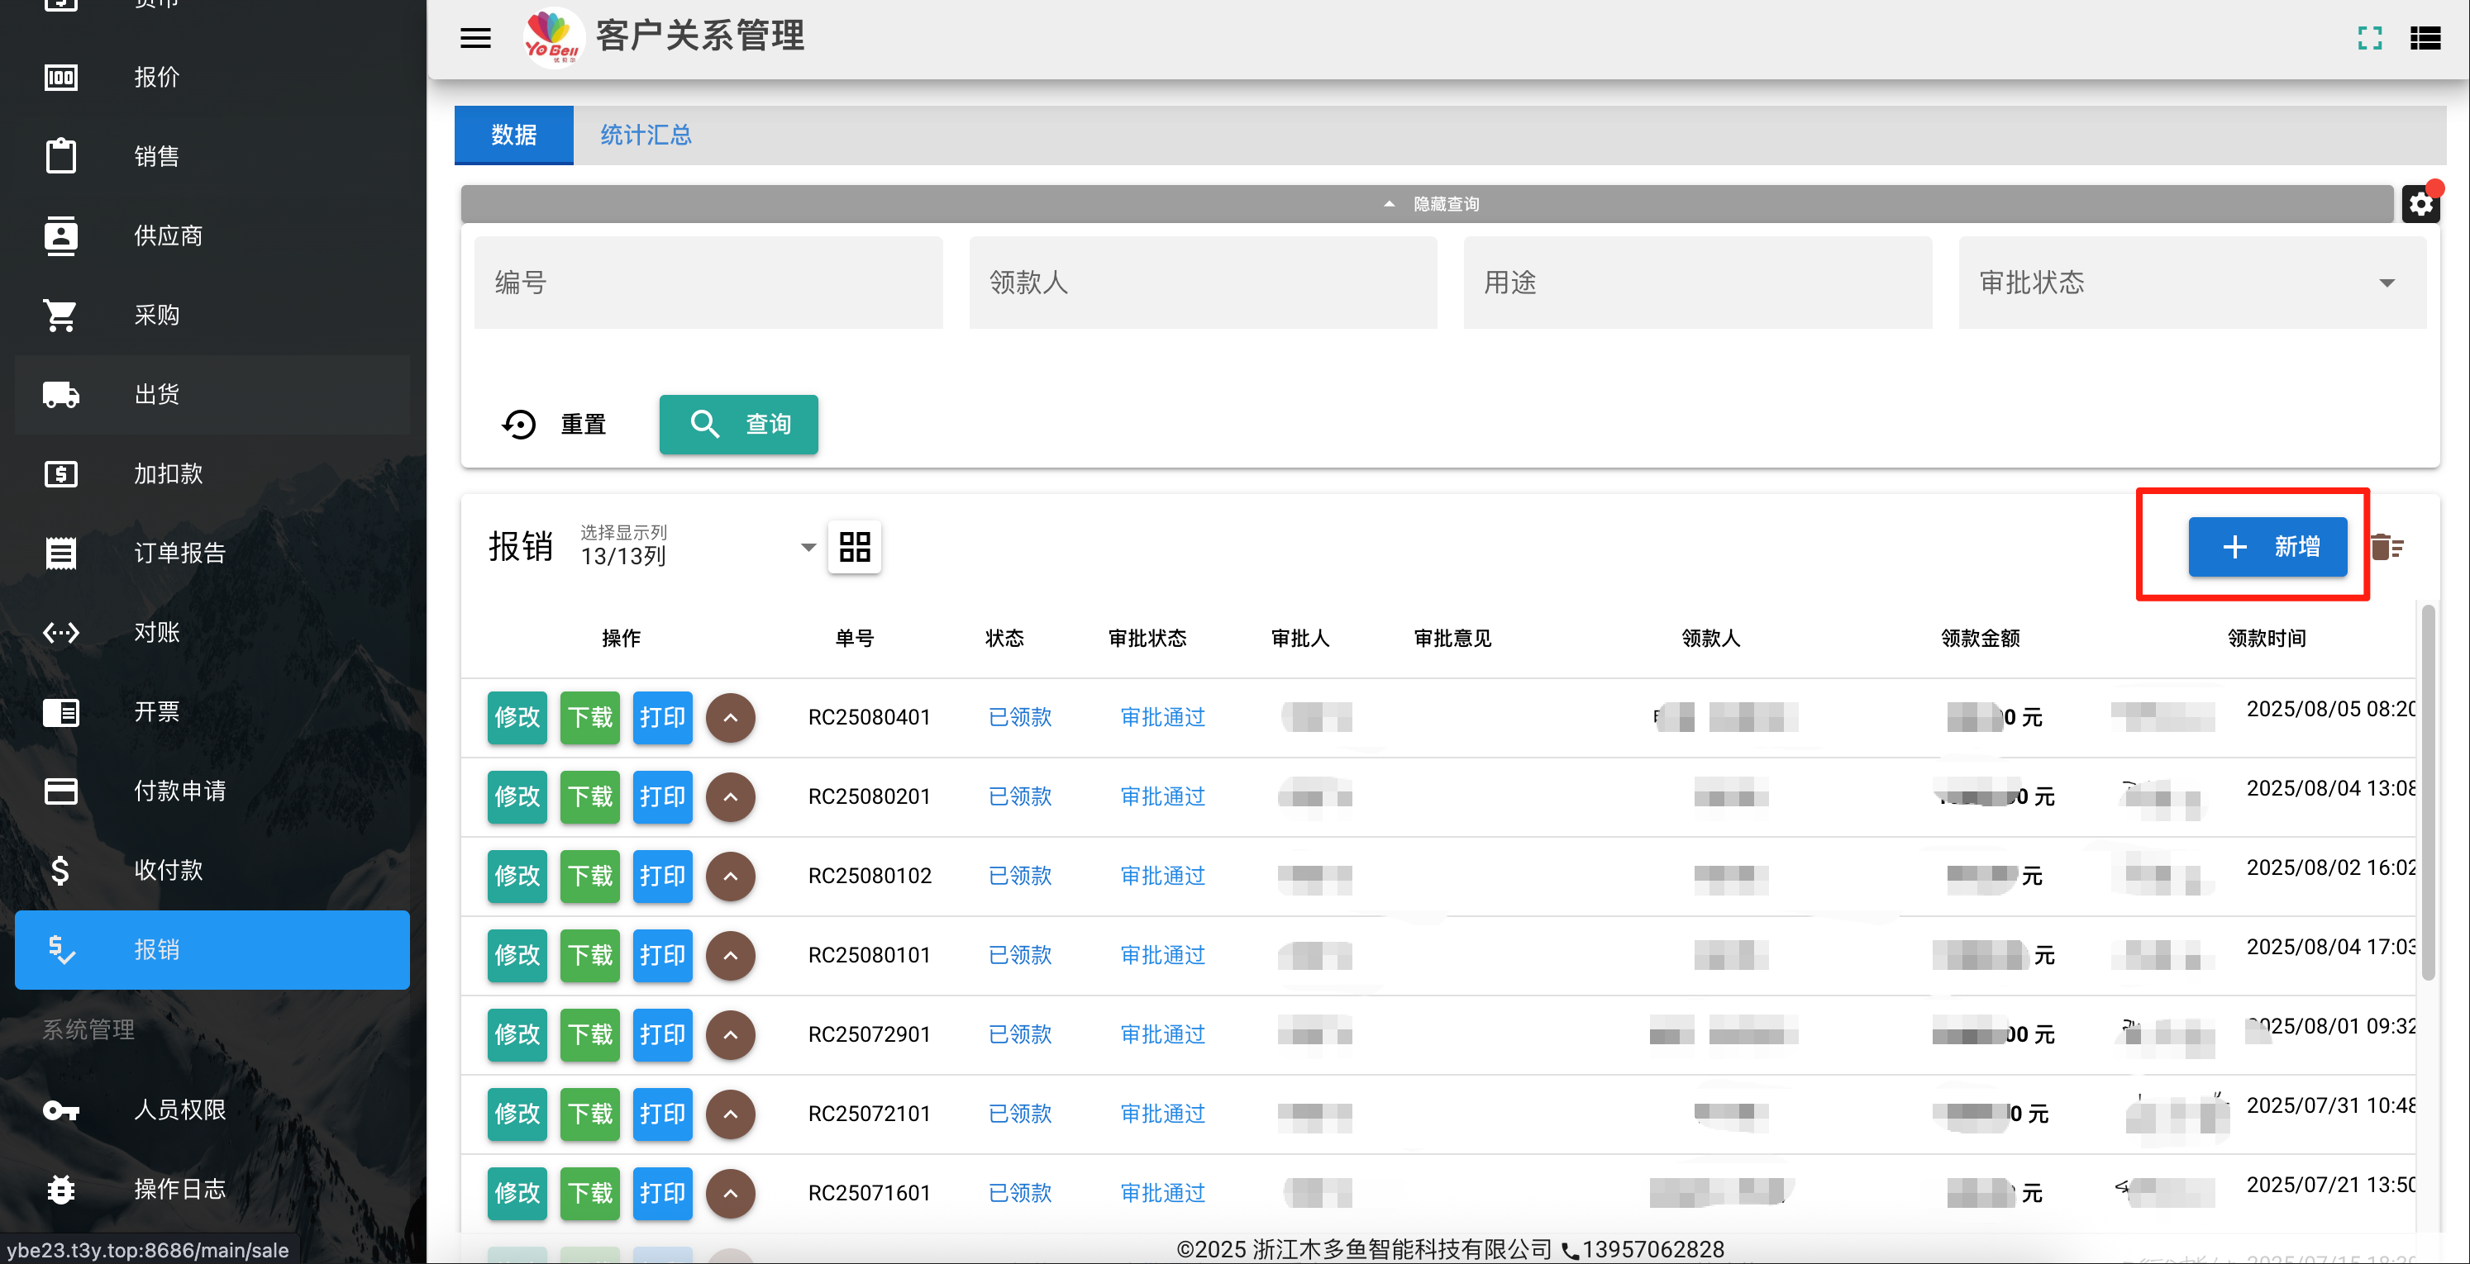Expand the 选择显示列 column selector
This screenshot has height=1264, width=2470.
[698, 546]
